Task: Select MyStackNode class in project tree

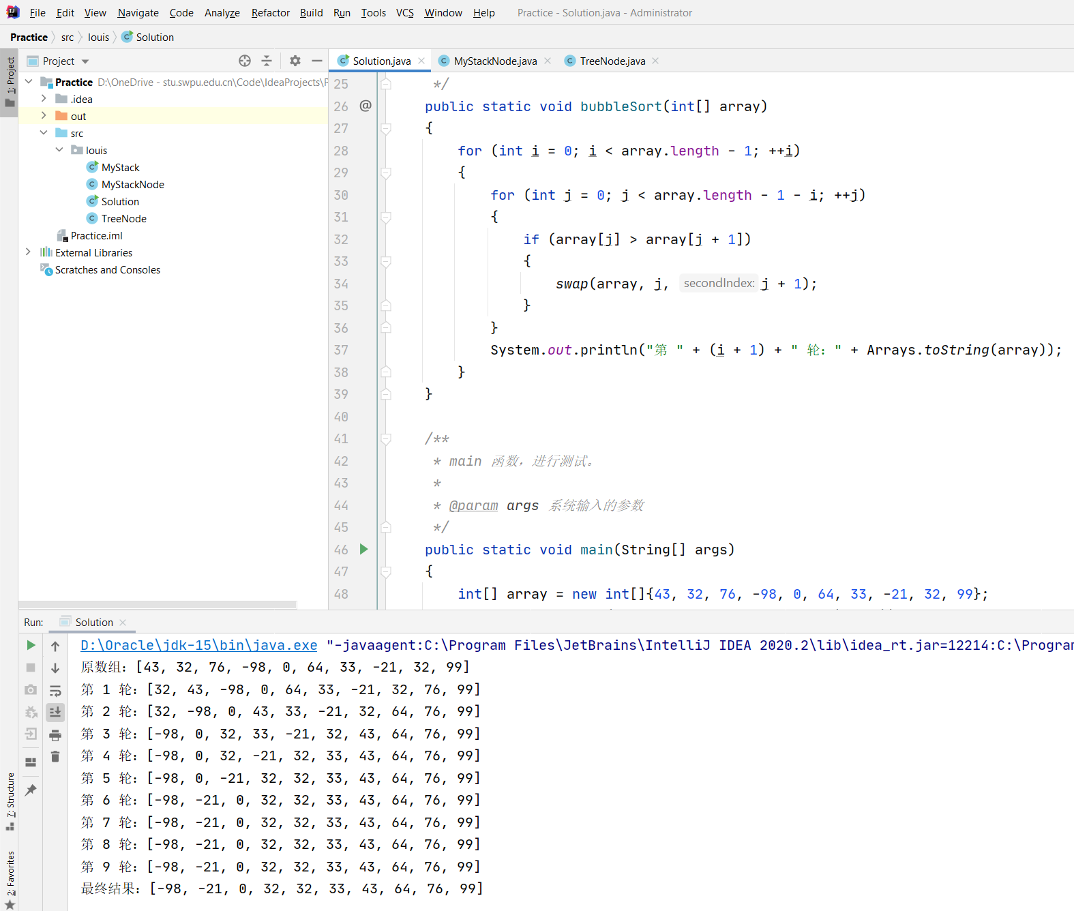Action: click(132, 184)
